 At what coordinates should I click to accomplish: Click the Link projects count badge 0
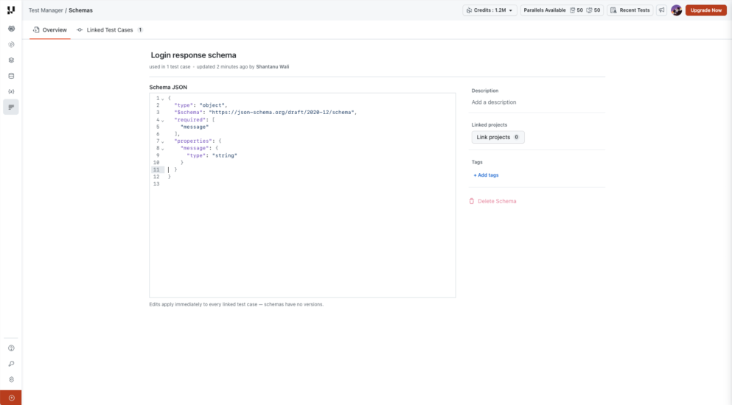tap(516, 137)
